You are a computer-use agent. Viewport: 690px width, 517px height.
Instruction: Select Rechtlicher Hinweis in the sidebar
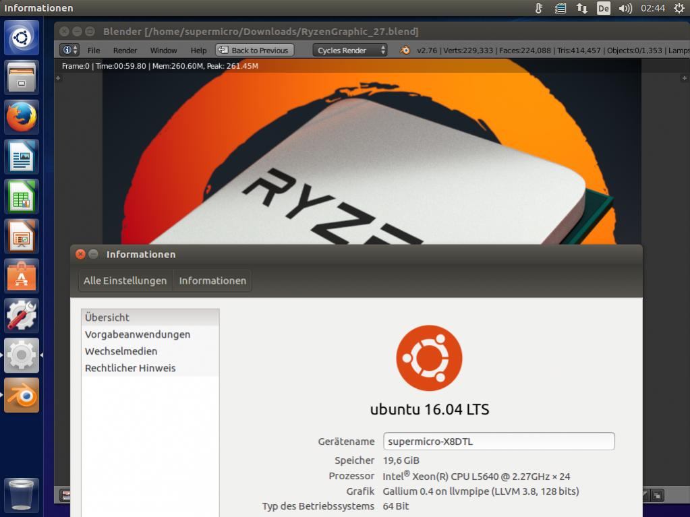tap(150, 368)
